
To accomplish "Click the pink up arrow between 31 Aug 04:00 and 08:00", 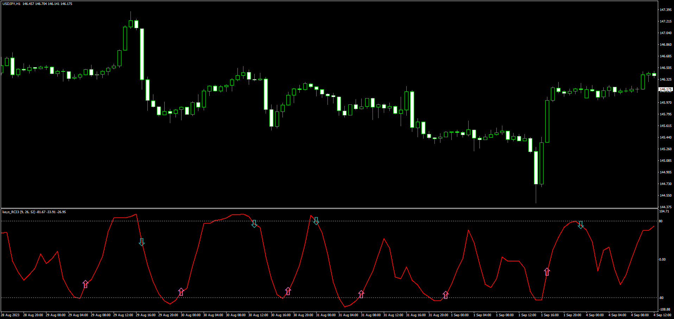I will tap(361, 294).
